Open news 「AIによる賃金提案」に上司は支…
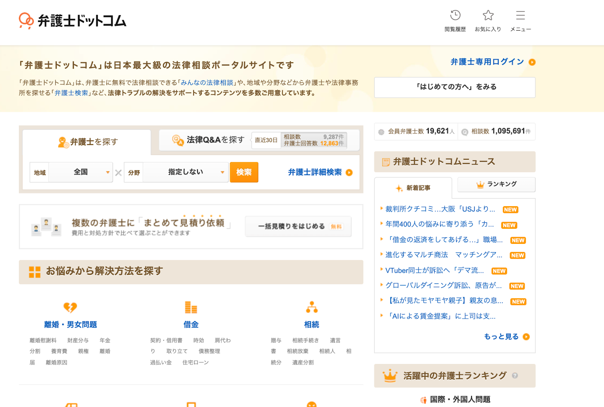Screen dimensions: 604x407 coord(442,316)
